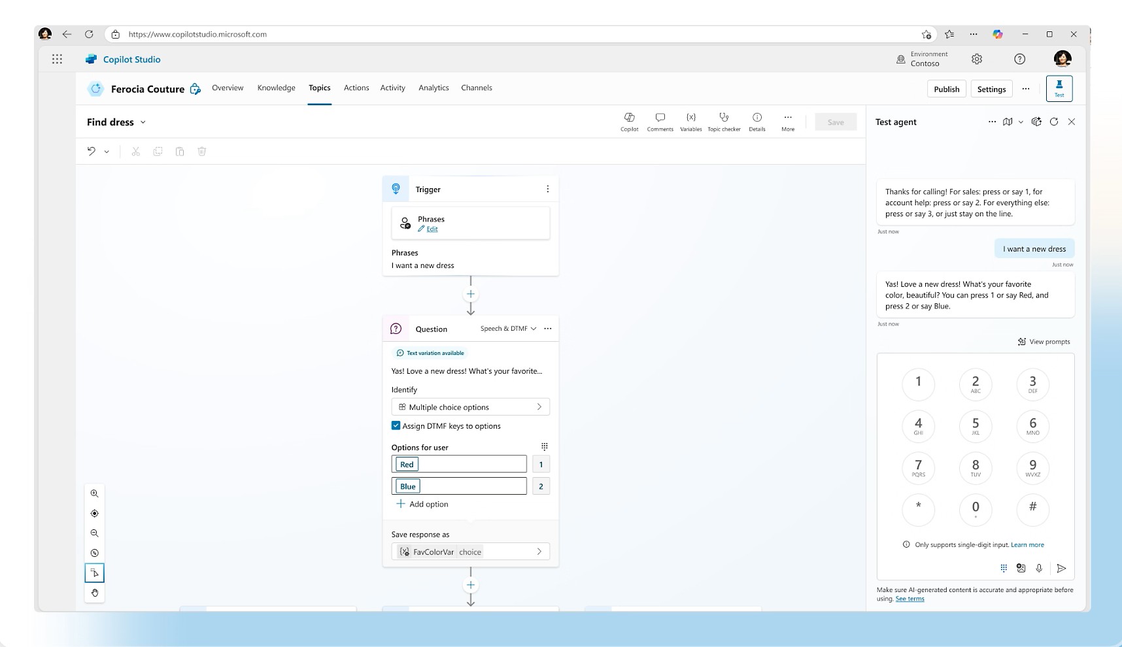Run the Topic checker
This screenshot has width=1122, height=647.
[x=724, y=122]
